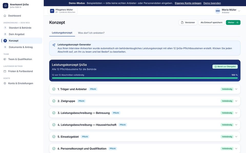Click the 'Bereit zur Übergabe' status badge
This screenshot has height=153, width=246.
225,67
